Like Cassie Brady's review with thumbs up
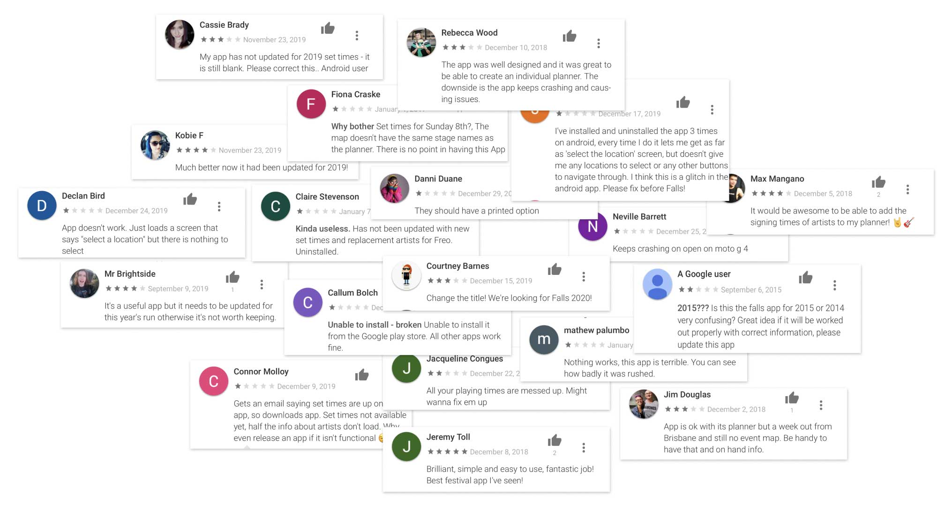The height and width of the screenshot is (517, 945). [x=328, y=29]
